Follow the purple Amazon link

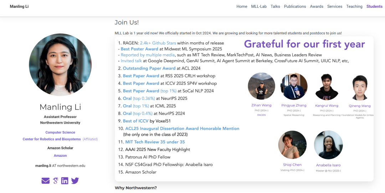coord(60,156)
